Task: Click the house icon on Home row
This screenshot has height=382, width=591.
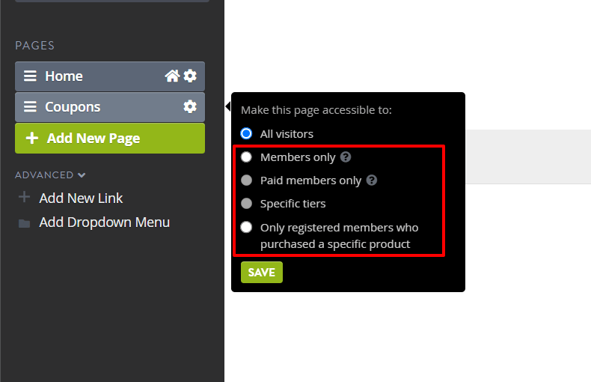Action: coord(172,76)
